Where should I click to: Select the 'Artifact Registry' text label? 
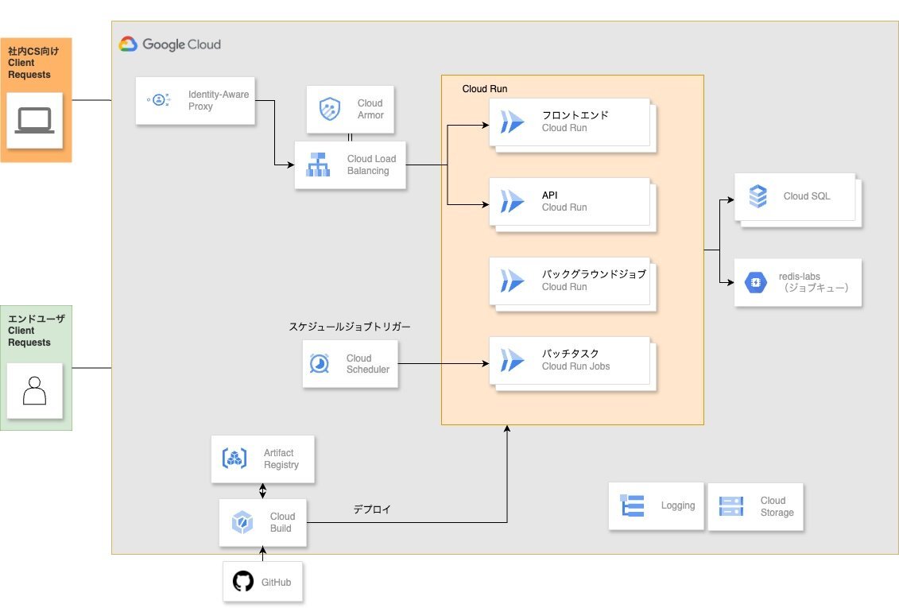click(x=281, y=459)
